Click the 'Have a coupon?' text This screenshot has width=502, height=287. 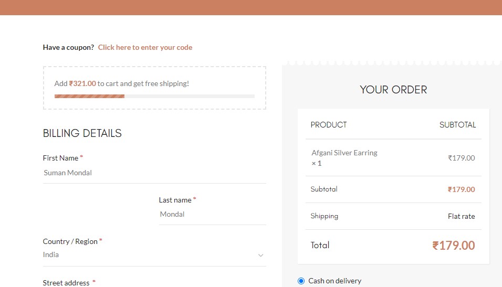[x=68, y=47]
